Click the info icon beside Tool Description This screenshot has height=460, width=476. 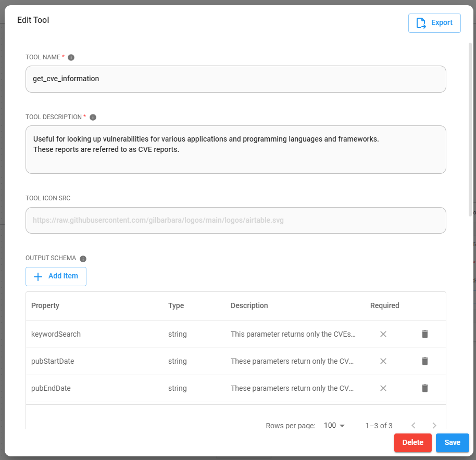[x=93, y=118]
